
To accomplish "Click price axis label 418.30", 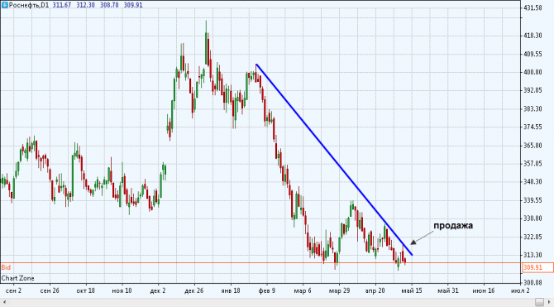I will click(x=533, y=36).
